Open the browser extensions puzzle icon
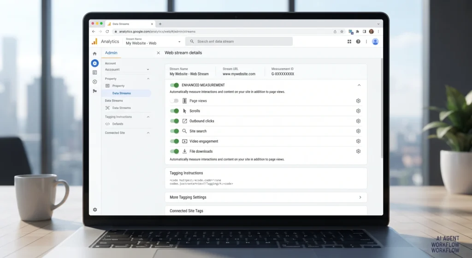The image size is (472, 258). point(357,31)
